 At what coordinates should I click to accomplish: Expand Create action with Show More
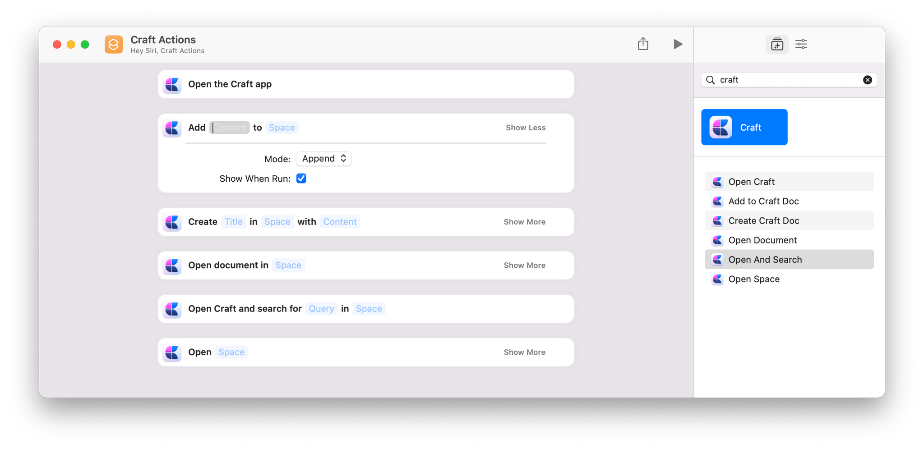525,222
